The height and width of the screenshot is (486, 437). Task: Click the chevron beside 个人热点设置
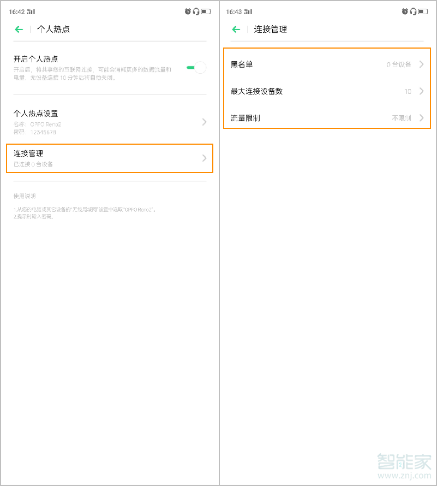point(203,121)
